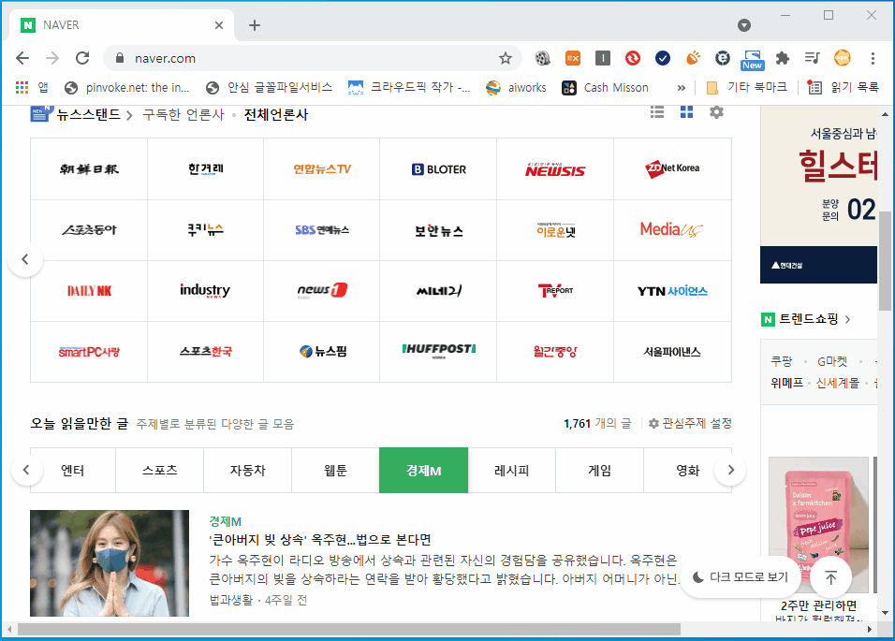The height and width of the screenshot is (641, 895).
Task: Open the Chrome three-dot menu
Action: coord(873,58)
